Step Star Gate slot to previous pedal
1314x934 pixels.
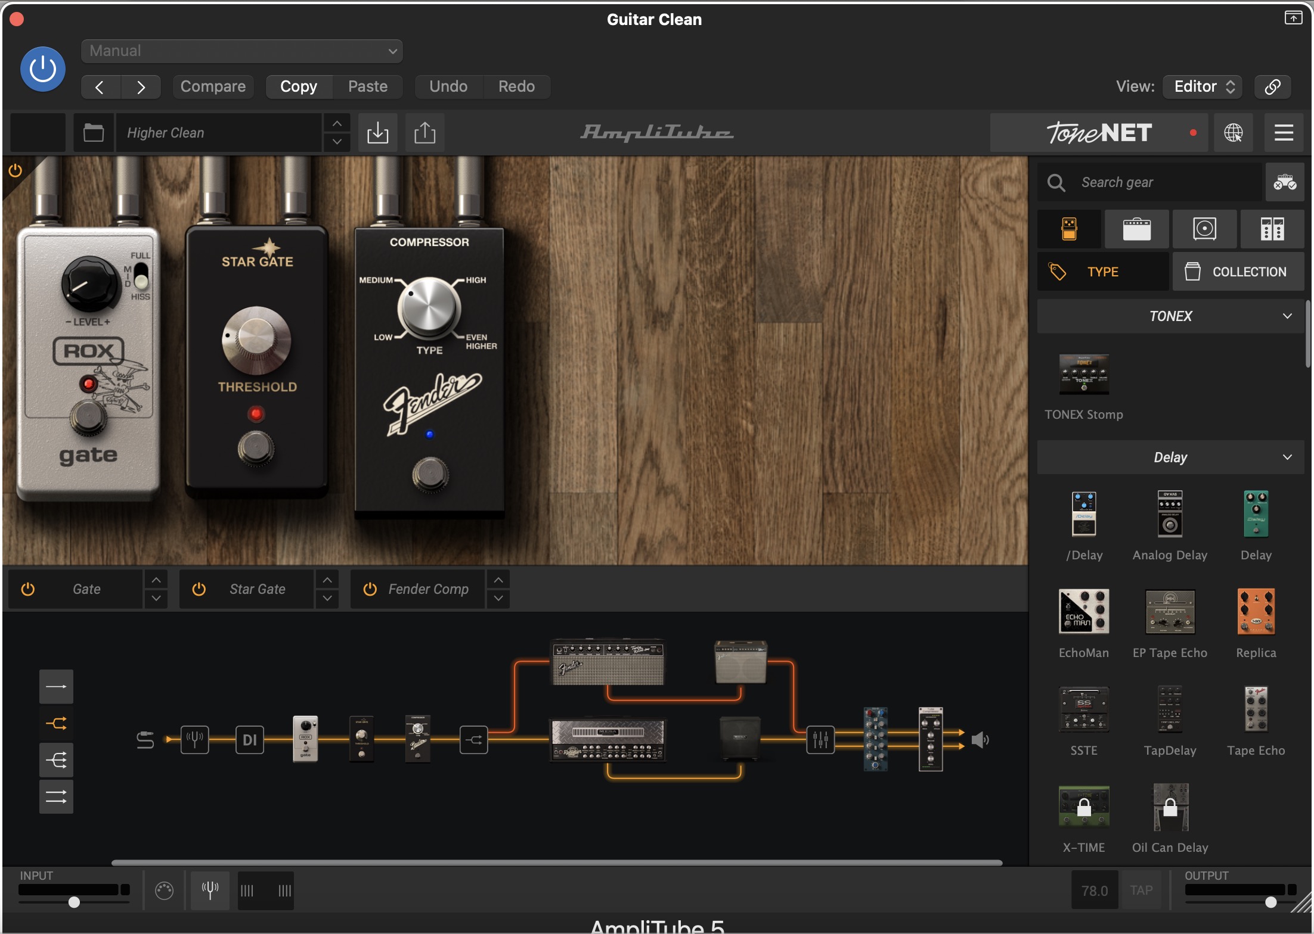tap(327, 580)
